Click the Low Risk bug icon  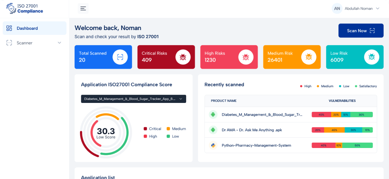coord(371,57)
